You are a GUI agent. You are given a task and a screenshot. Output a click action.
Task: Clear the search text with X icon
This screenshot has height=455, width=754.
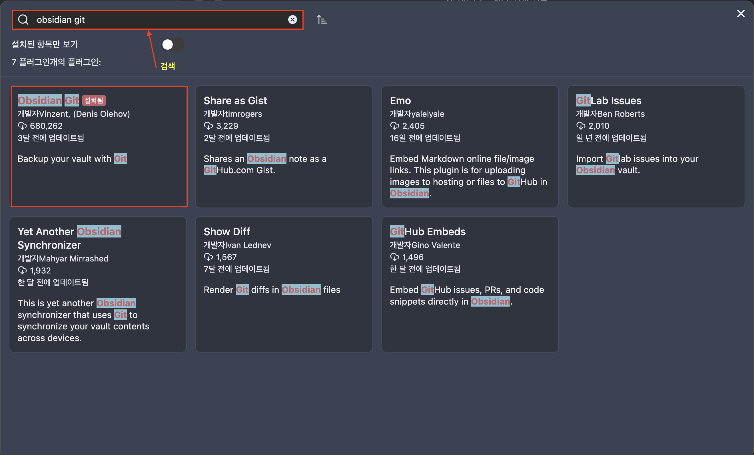(x=292, y=20)
